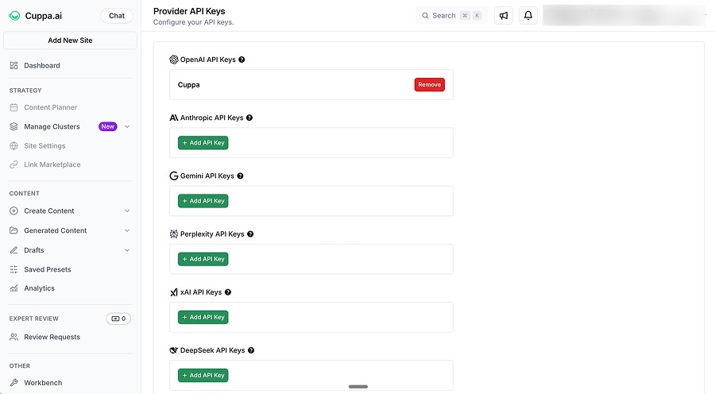This screenshot has height=394, width=715.
Task: Click the DeepSeek API Keys help icon
Action: coord(251,350)
